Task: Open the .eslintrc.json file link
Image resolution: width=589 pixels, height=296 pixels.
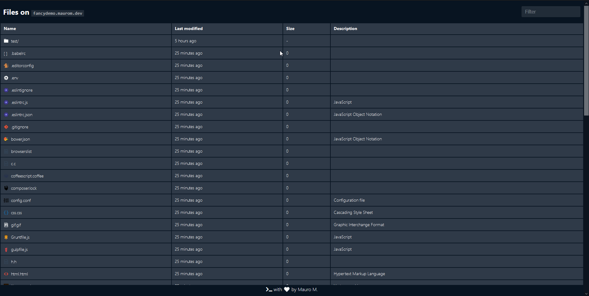Action: [22, 115]
